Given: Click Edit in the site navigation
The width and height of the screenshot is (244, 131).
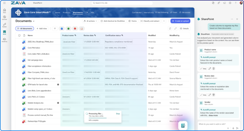Looking at the screenshot, I should (92, 12).
